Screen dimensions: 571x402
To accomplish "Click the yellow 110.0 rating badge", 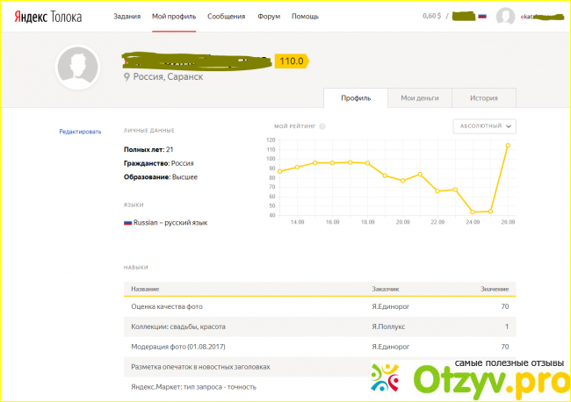I will [x=290, y=61].
